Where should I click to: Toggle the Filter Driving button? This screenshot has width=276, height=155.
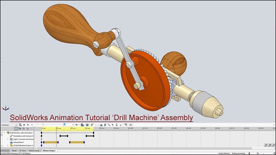pyautogui.click(x=24, y=129)
